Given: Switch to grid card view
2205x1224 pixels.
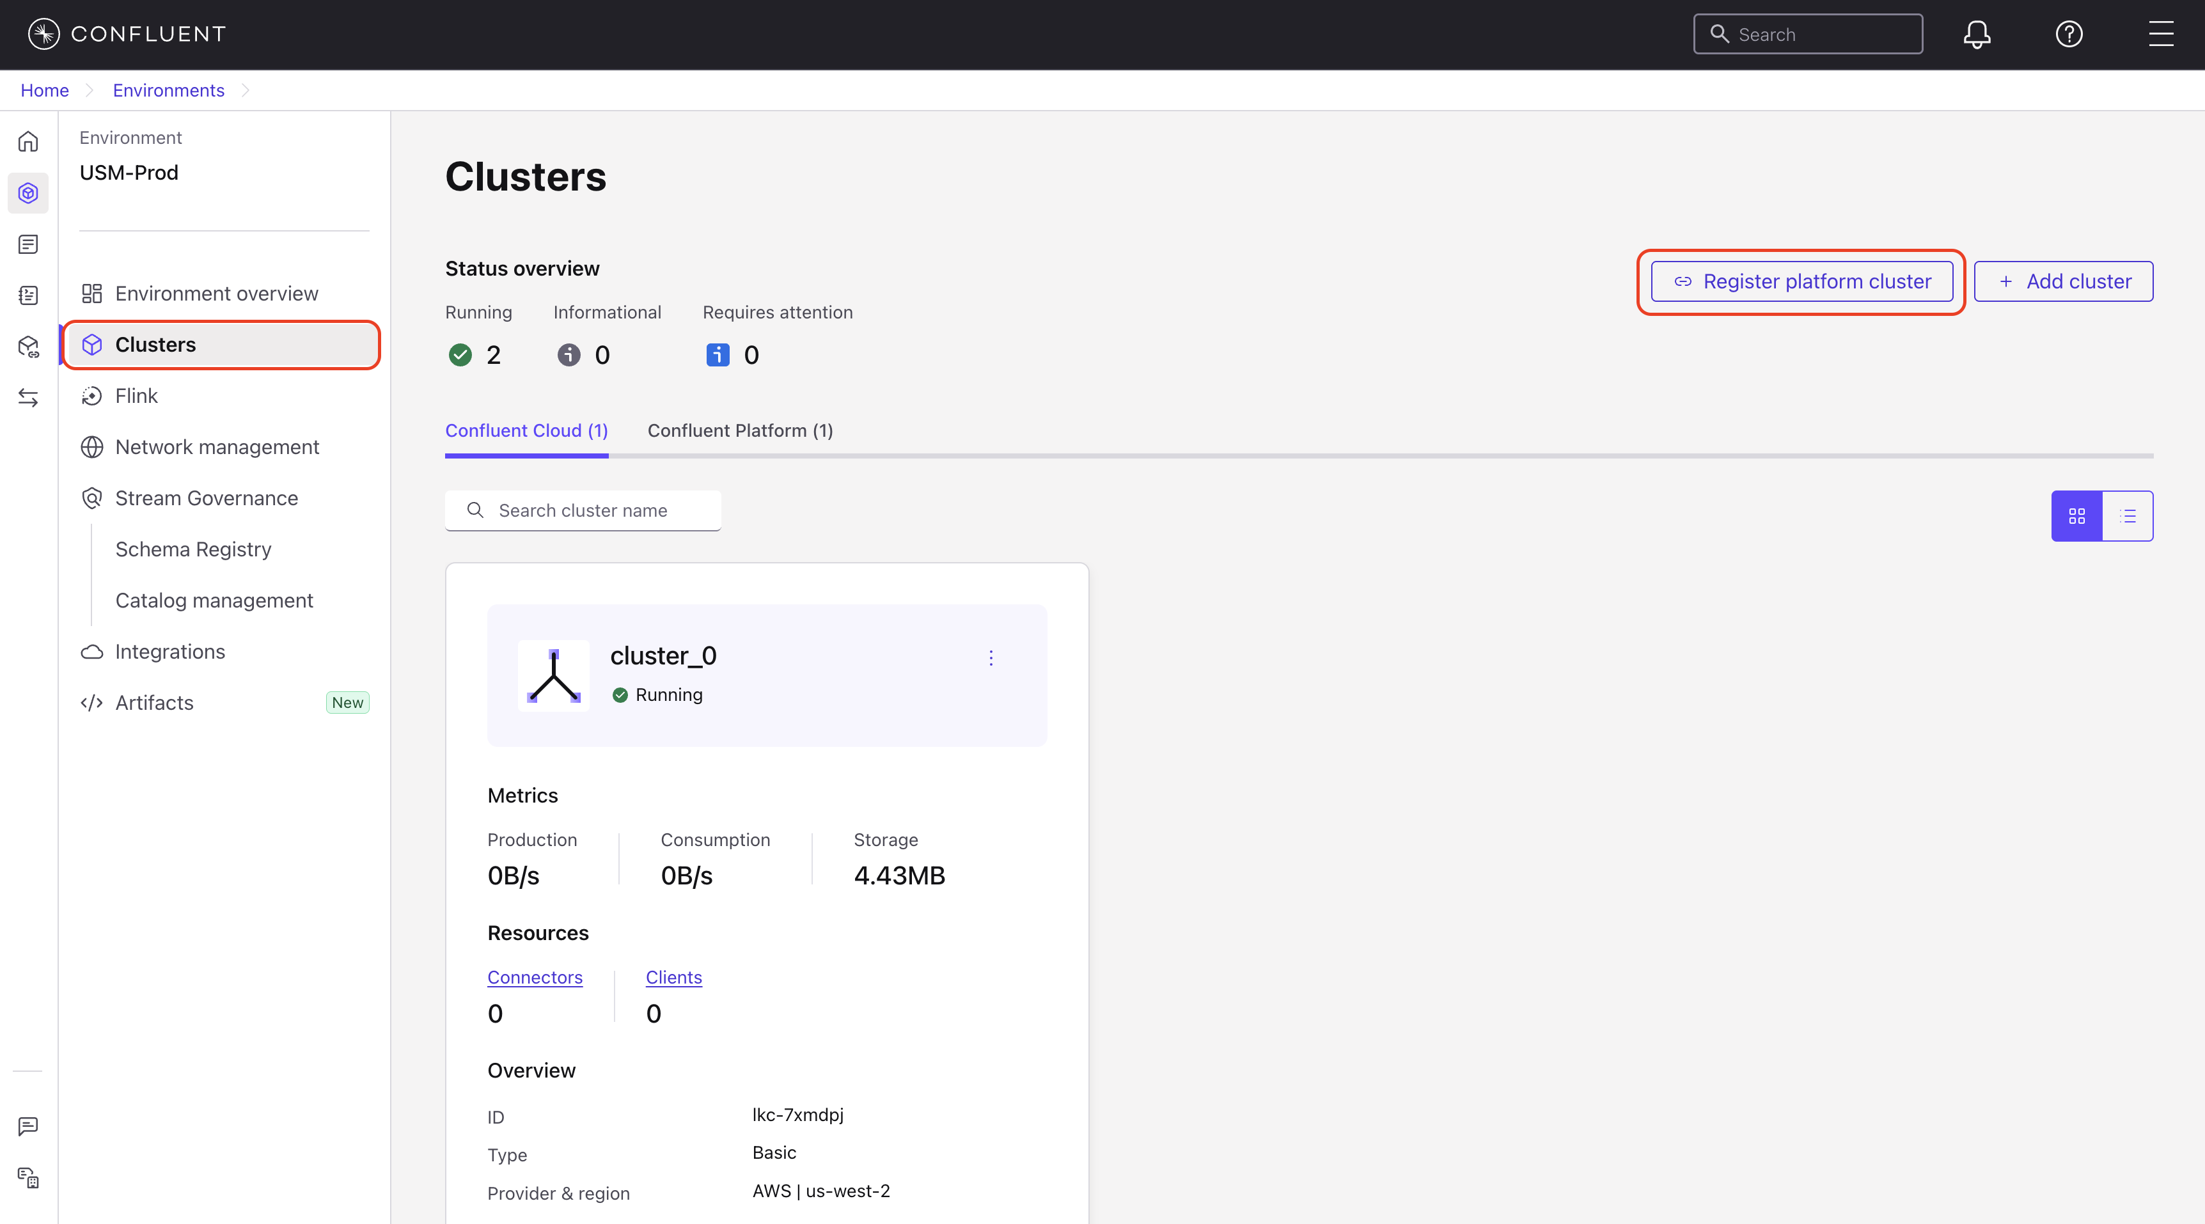Looking at the screenshot, I should (2076, 516).
